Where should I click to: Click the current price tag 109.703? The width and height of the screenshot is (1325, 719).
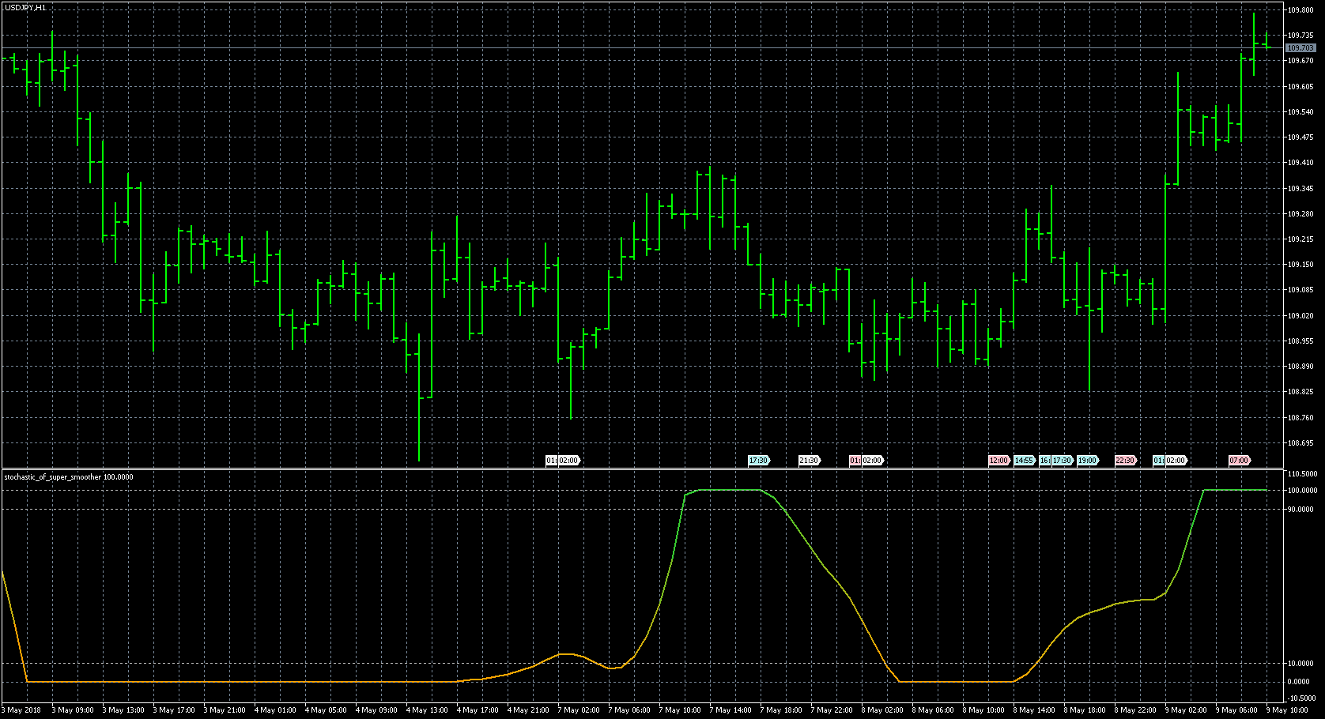click(x=1300, y=48)
